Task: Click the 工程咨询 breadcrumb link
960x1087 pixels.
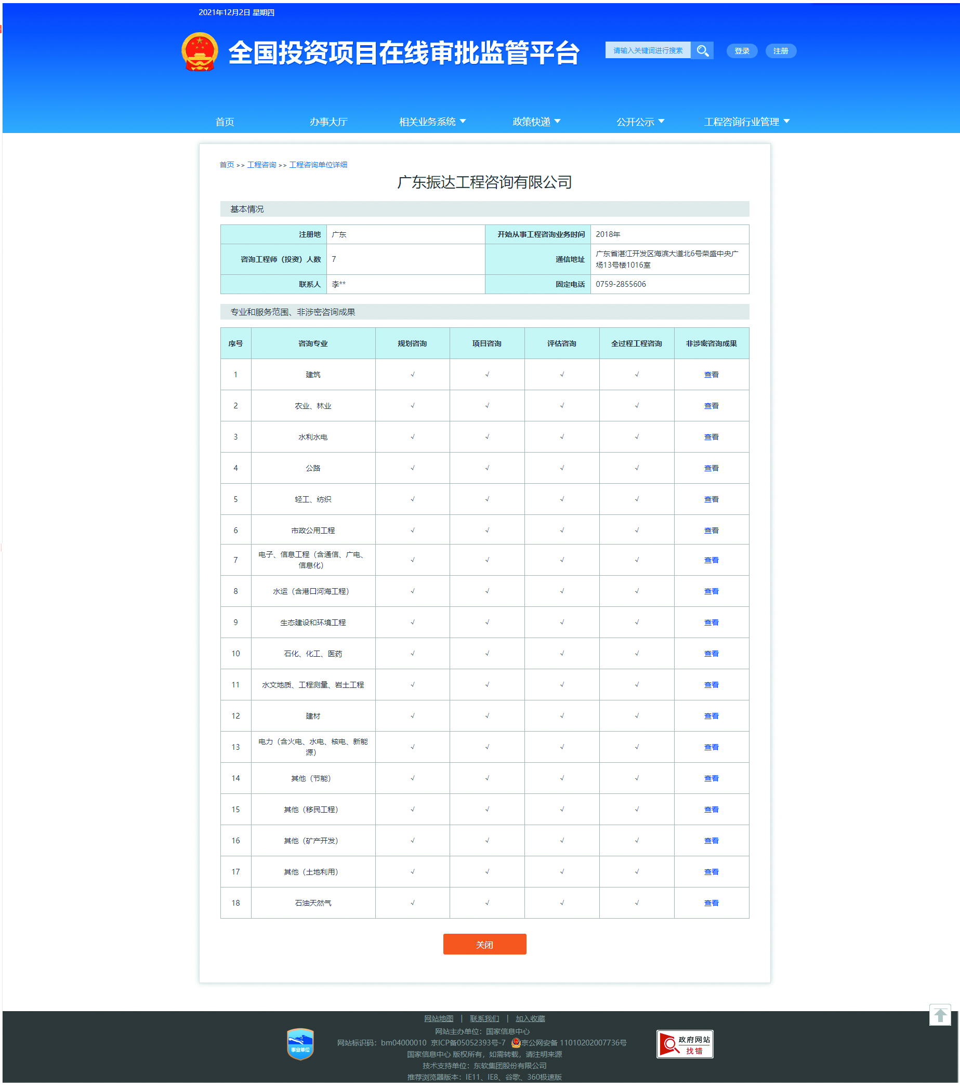Action: 261,165
